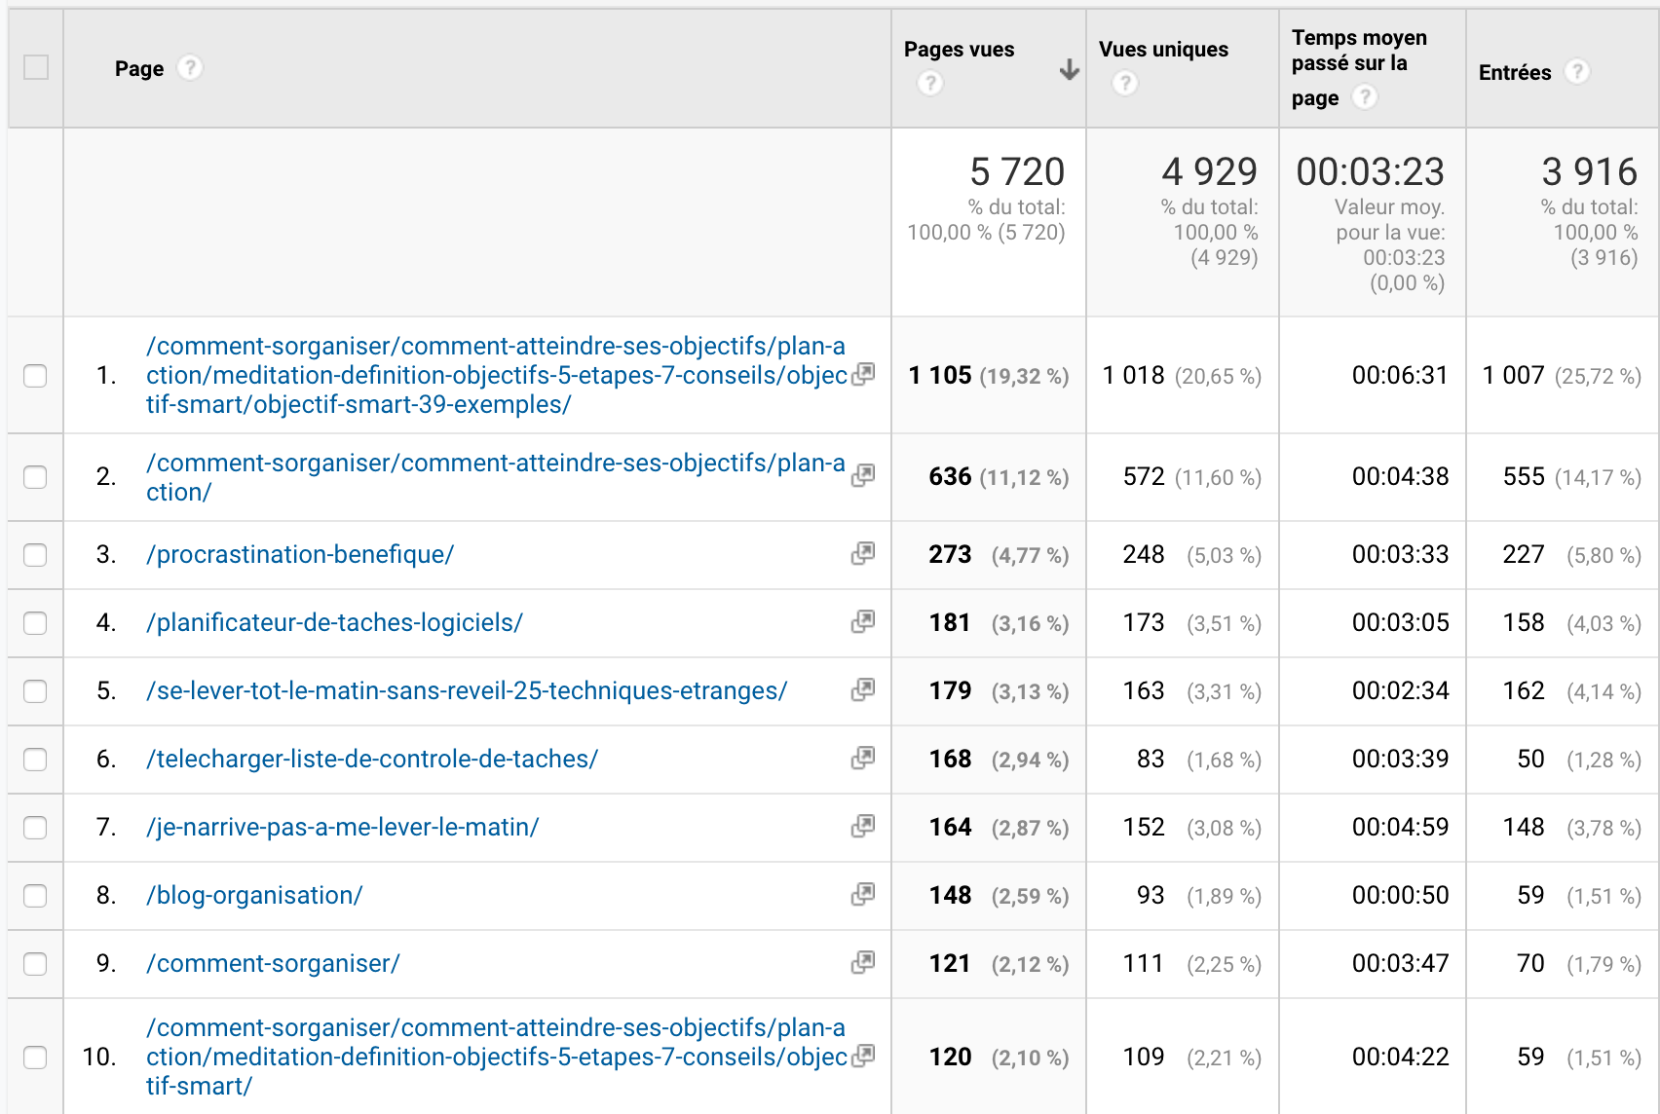Click sort arrow in Pages vues column
The width and height of the screenshot is (1660, 1114).
(x=1070, y=69)
